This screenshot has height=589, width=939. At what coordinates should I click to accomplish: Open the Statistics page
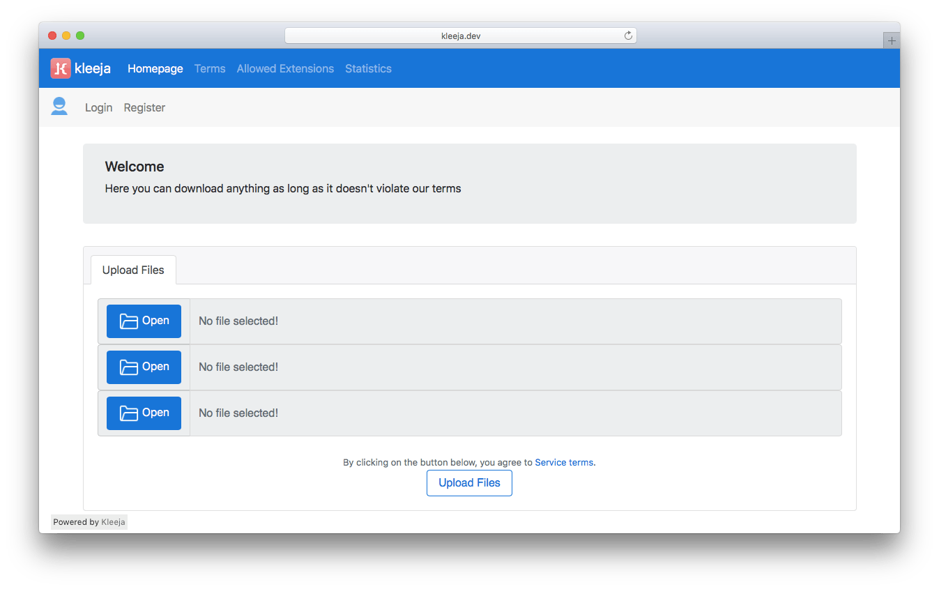(368, 68)
